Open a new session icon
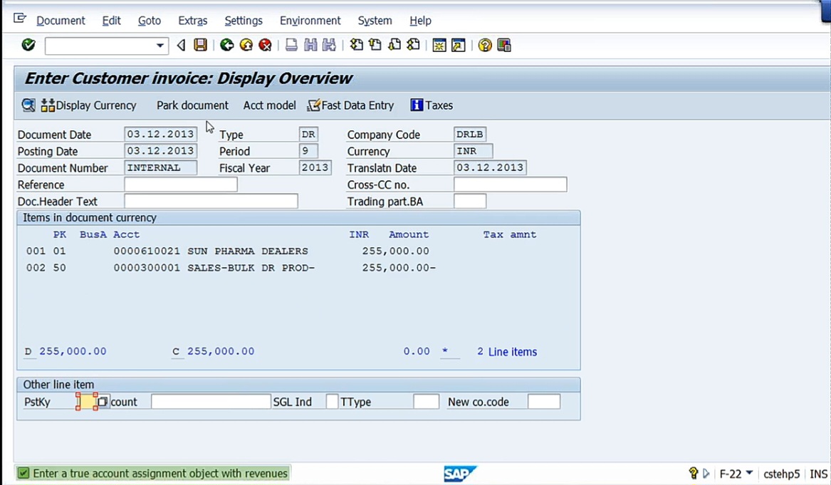Image resolution: width=831 pixels, height=485 pixels. point(439,45)
